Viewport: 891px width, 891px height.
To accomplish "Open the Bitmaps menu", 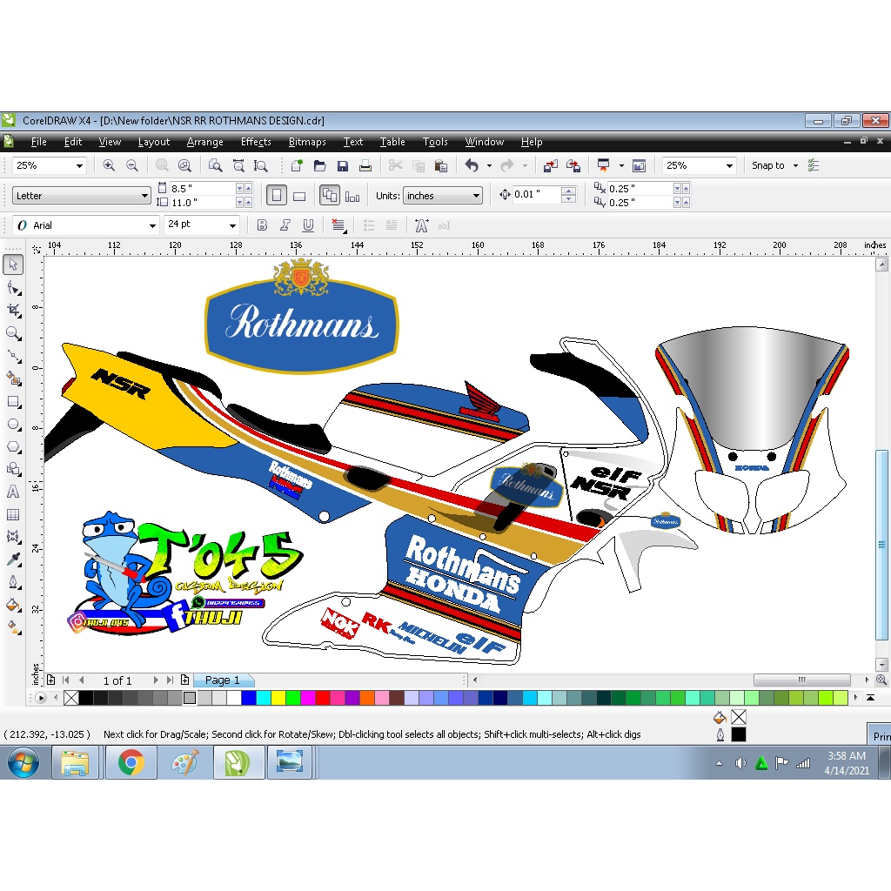I will click(x=306, y=142).
